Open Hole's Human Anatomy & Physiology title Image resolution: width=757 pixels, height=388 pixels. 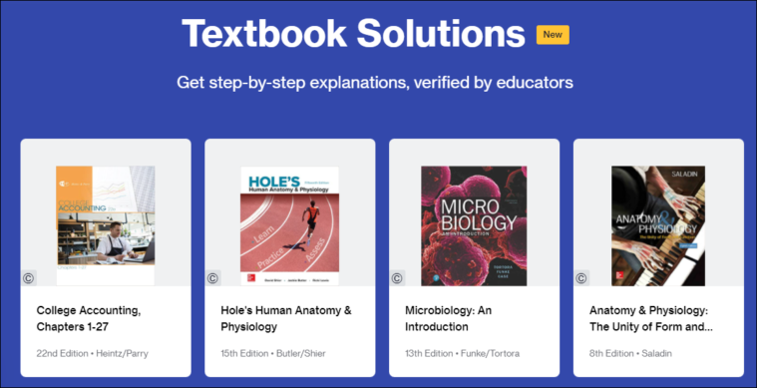[286, 318]
